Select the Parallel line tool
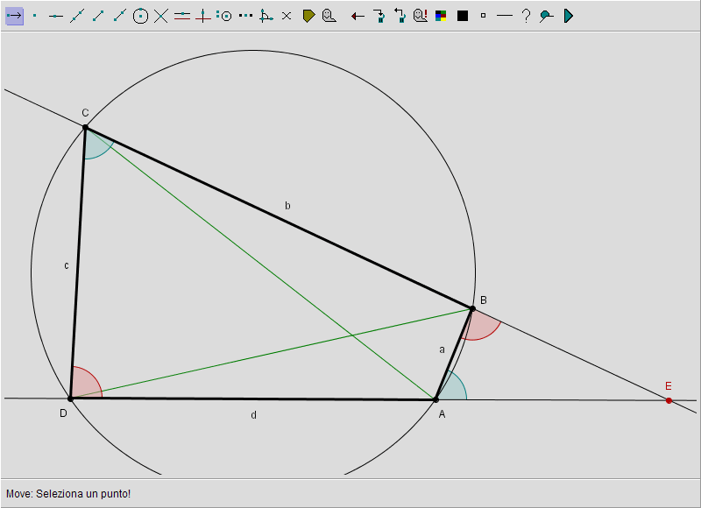The height and width of the screenshot is (508, 701). click(182, 16)
